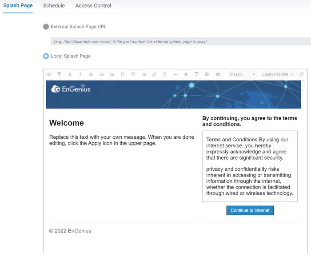Insert a numbered list
311x253 pixels.
[x=112, y=74]
